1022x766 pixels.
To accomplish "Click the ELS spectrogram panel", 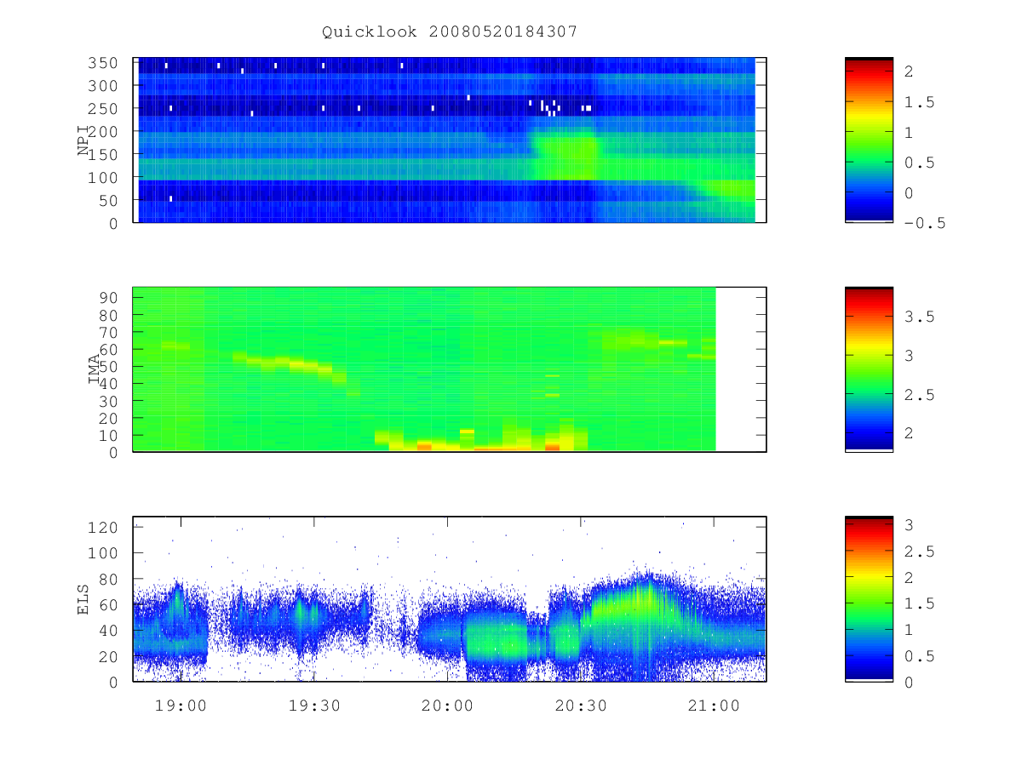I will [x=450, y=599].
